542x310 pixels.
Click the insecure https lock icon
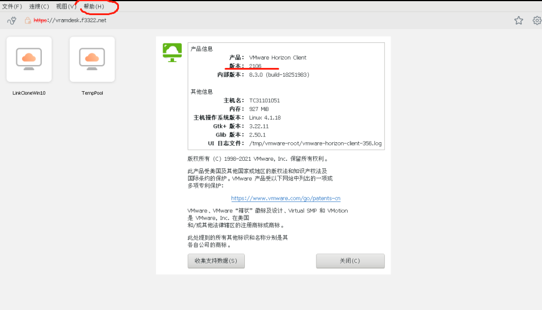[x=28, y=20]
